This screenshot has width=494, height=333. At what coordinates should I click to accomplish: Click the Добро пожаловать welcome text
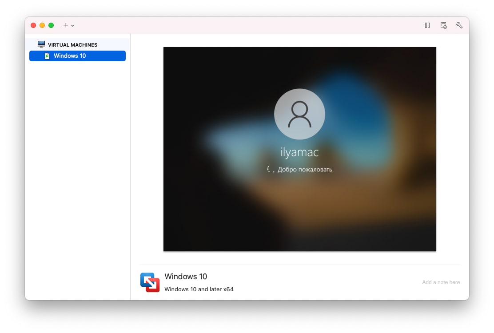(x=305, y=169)
